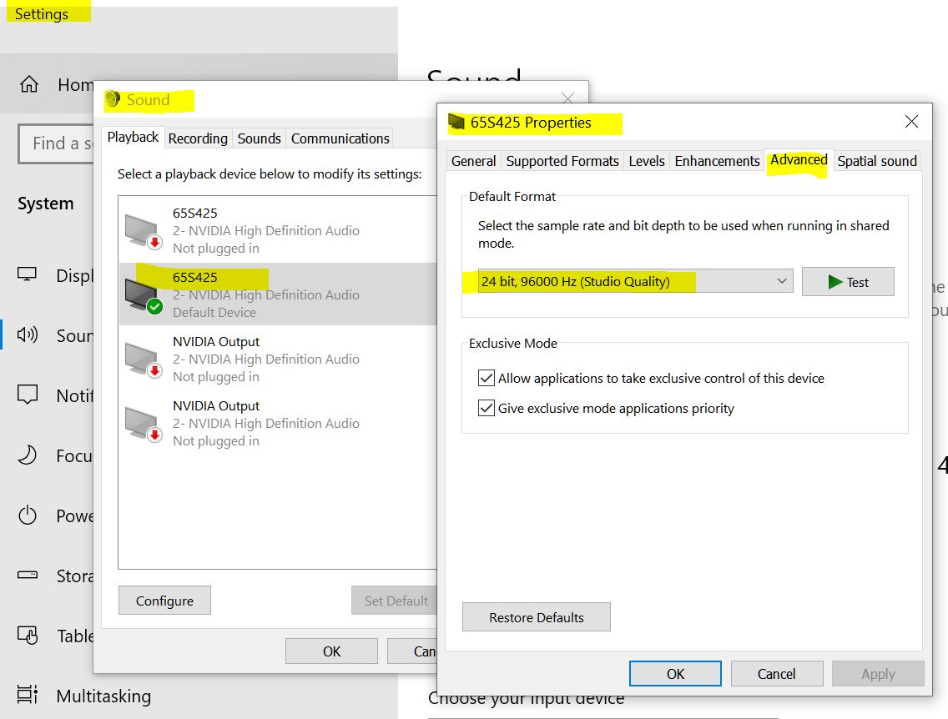
Task: Switch to the Recording tab
Action: tap(198, 138)
